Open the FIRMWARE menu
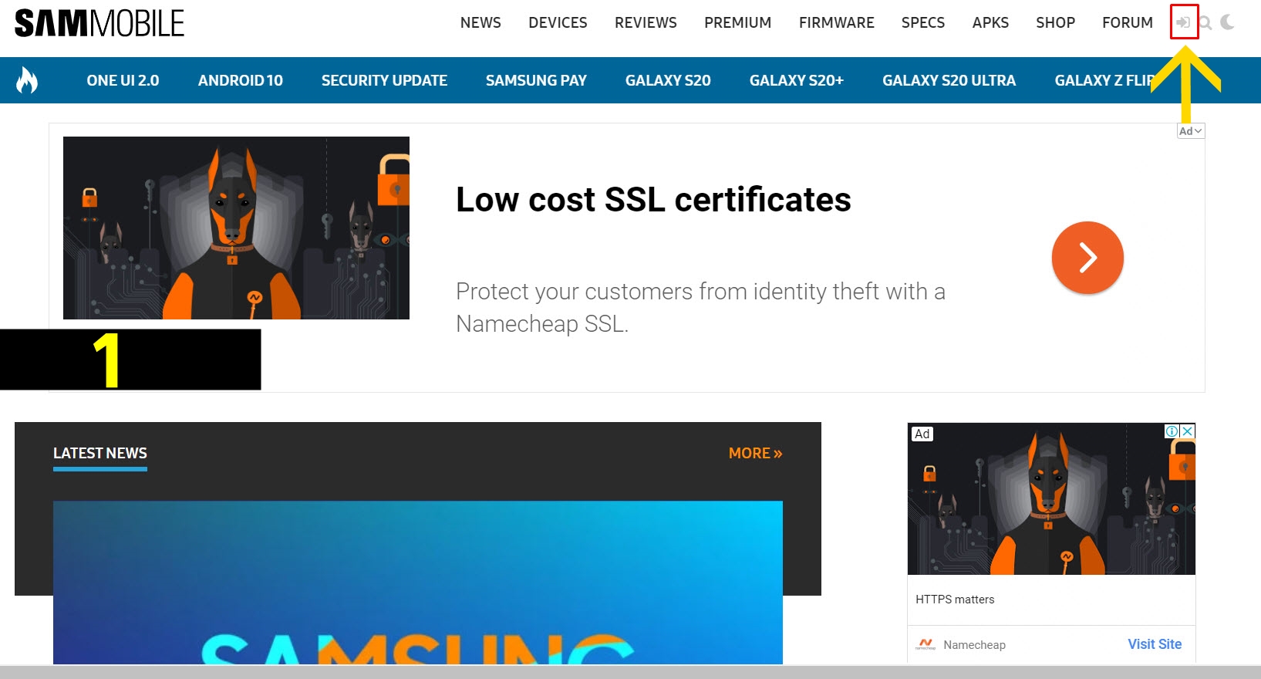 click(837, 22)
